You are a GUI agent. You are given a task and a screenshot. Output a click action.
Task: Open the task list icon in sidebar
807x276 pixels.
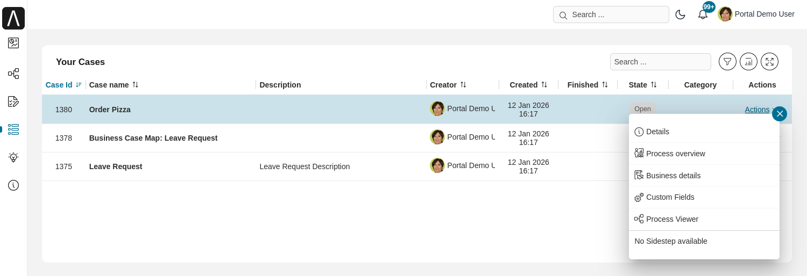click(13, 101)
